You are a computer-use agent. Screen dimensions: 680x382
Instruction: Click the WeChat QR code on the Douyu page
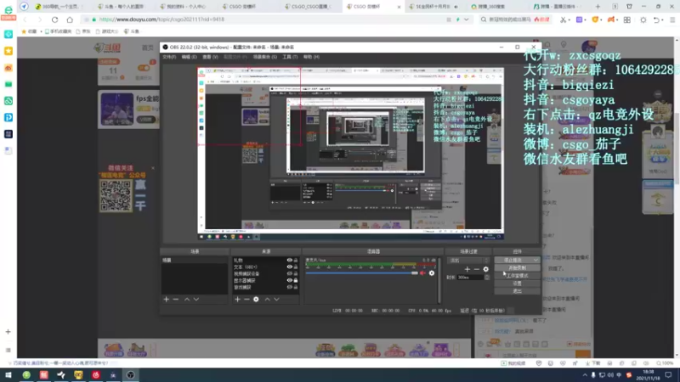(x=116, y=195)
